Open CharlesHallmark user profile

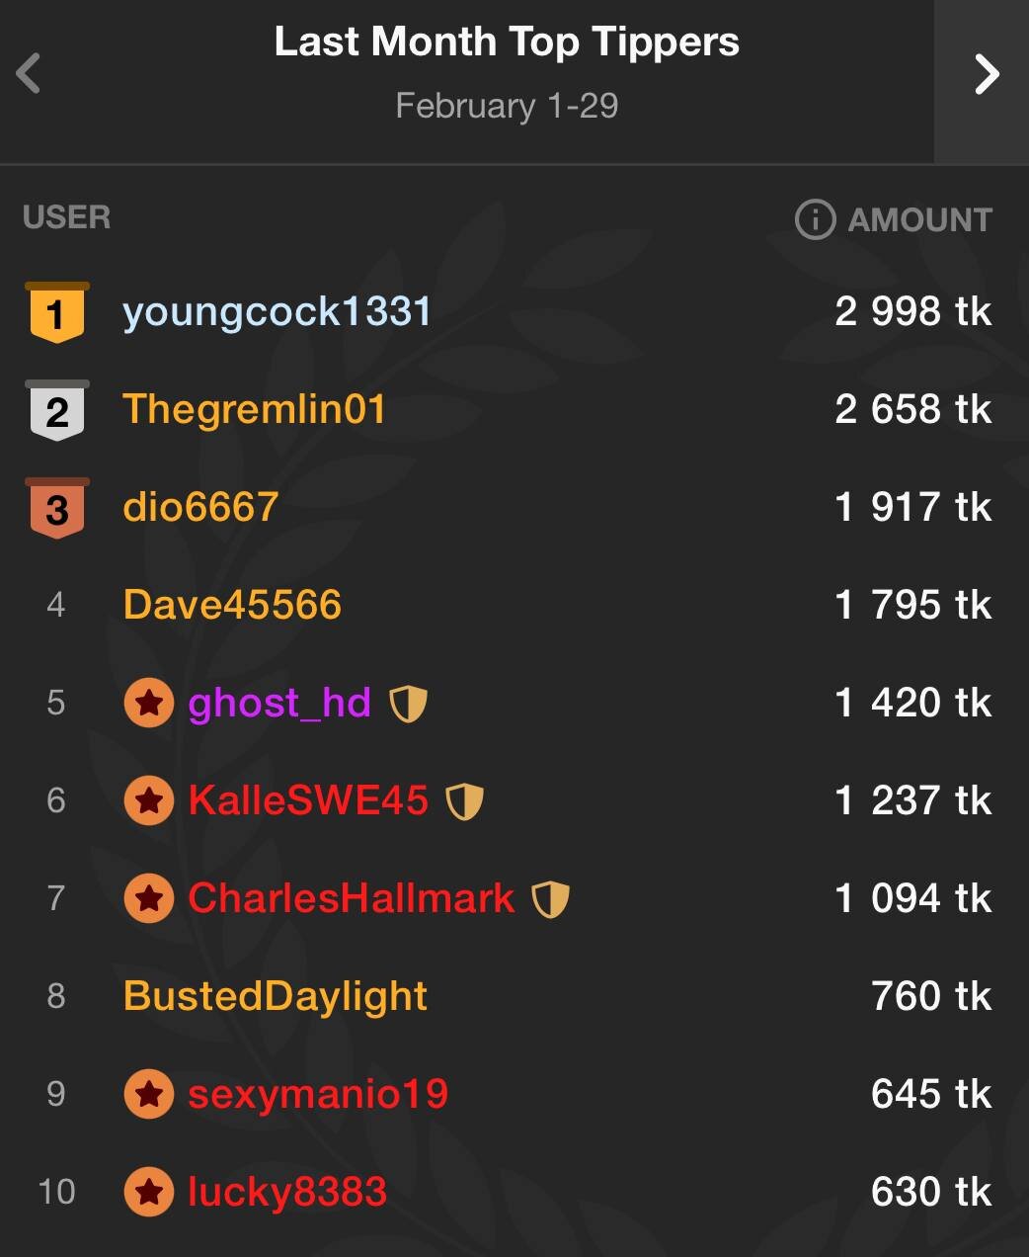tap(351, 898)
